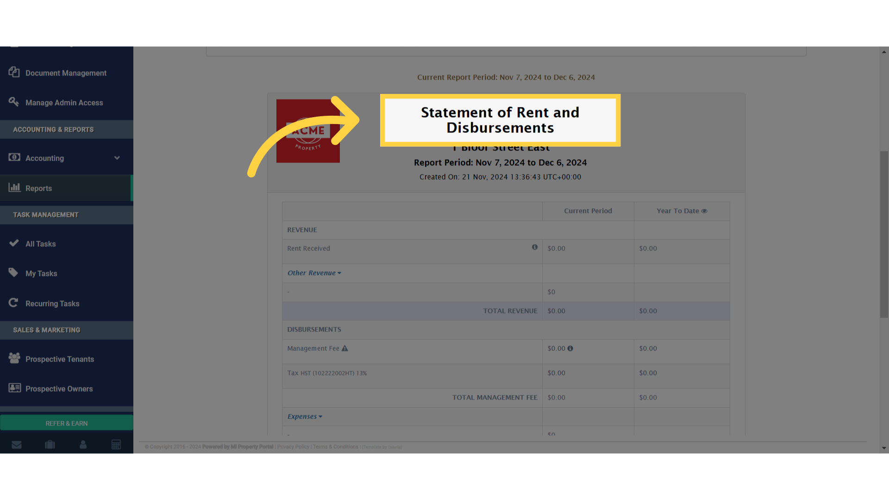Select the Reports sidebar item
Image resolution: width=889 pixels, height=500 pixels.
pos(66,188)
